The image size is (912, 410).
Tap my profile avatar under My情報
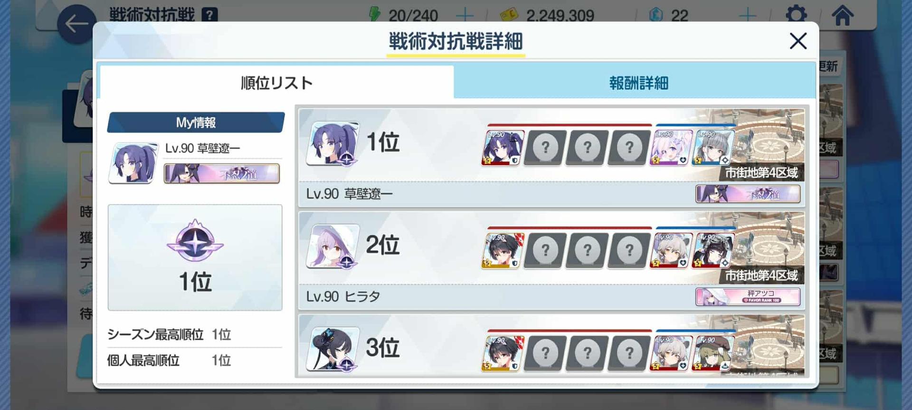133,163
